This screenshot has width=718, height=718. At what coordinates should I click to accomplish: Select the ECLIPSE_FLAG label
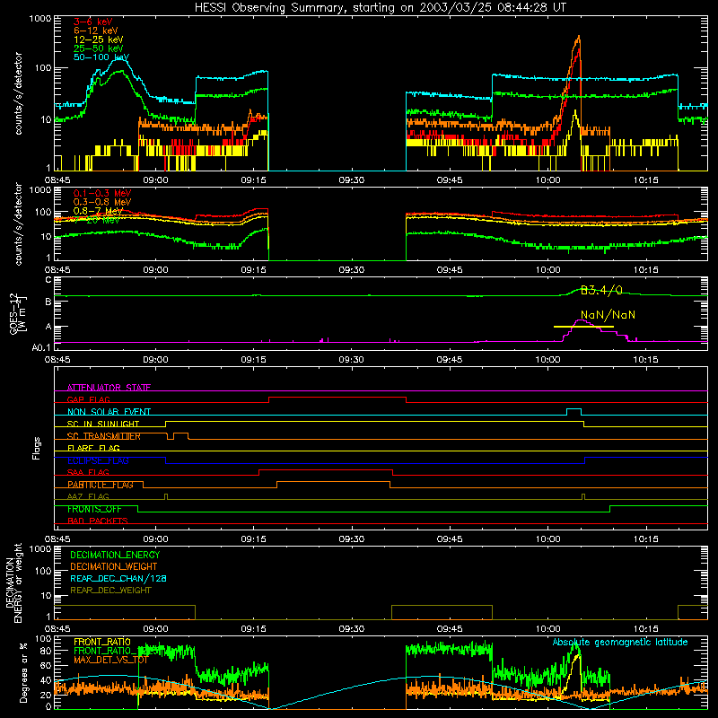98,460
